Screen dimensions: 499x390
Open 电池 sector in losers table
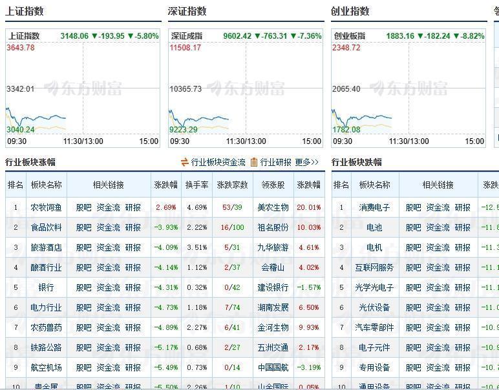pos(374,227)
